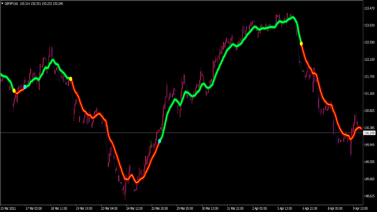The image size is (377, 212).
Task: Click the leftmost yellow signal dot
Action: click(x=14, y=91)
